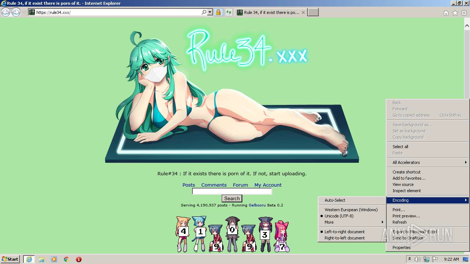Choose Print preview... menu entry
This screenshot has height=264, width=470.
pyautogui.click(x=428, y=216)
